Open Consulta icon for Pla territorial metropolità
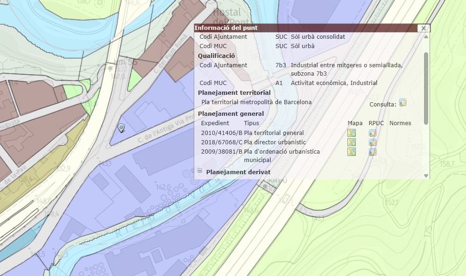Viewport: 466px width, 276px height. point(402,103)
